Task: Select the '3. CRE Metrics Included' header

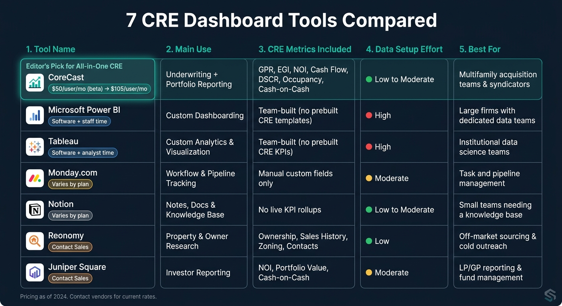Action: (x=305, y=49)
